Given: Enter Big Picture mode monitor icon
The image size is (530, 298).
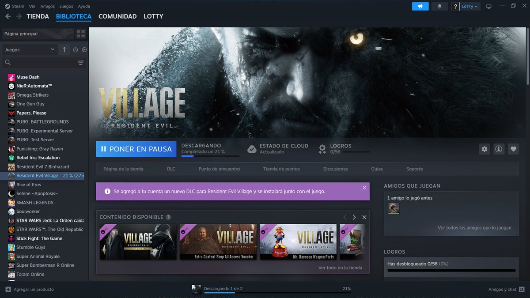Looking at the screenshot, I should 489,7.
